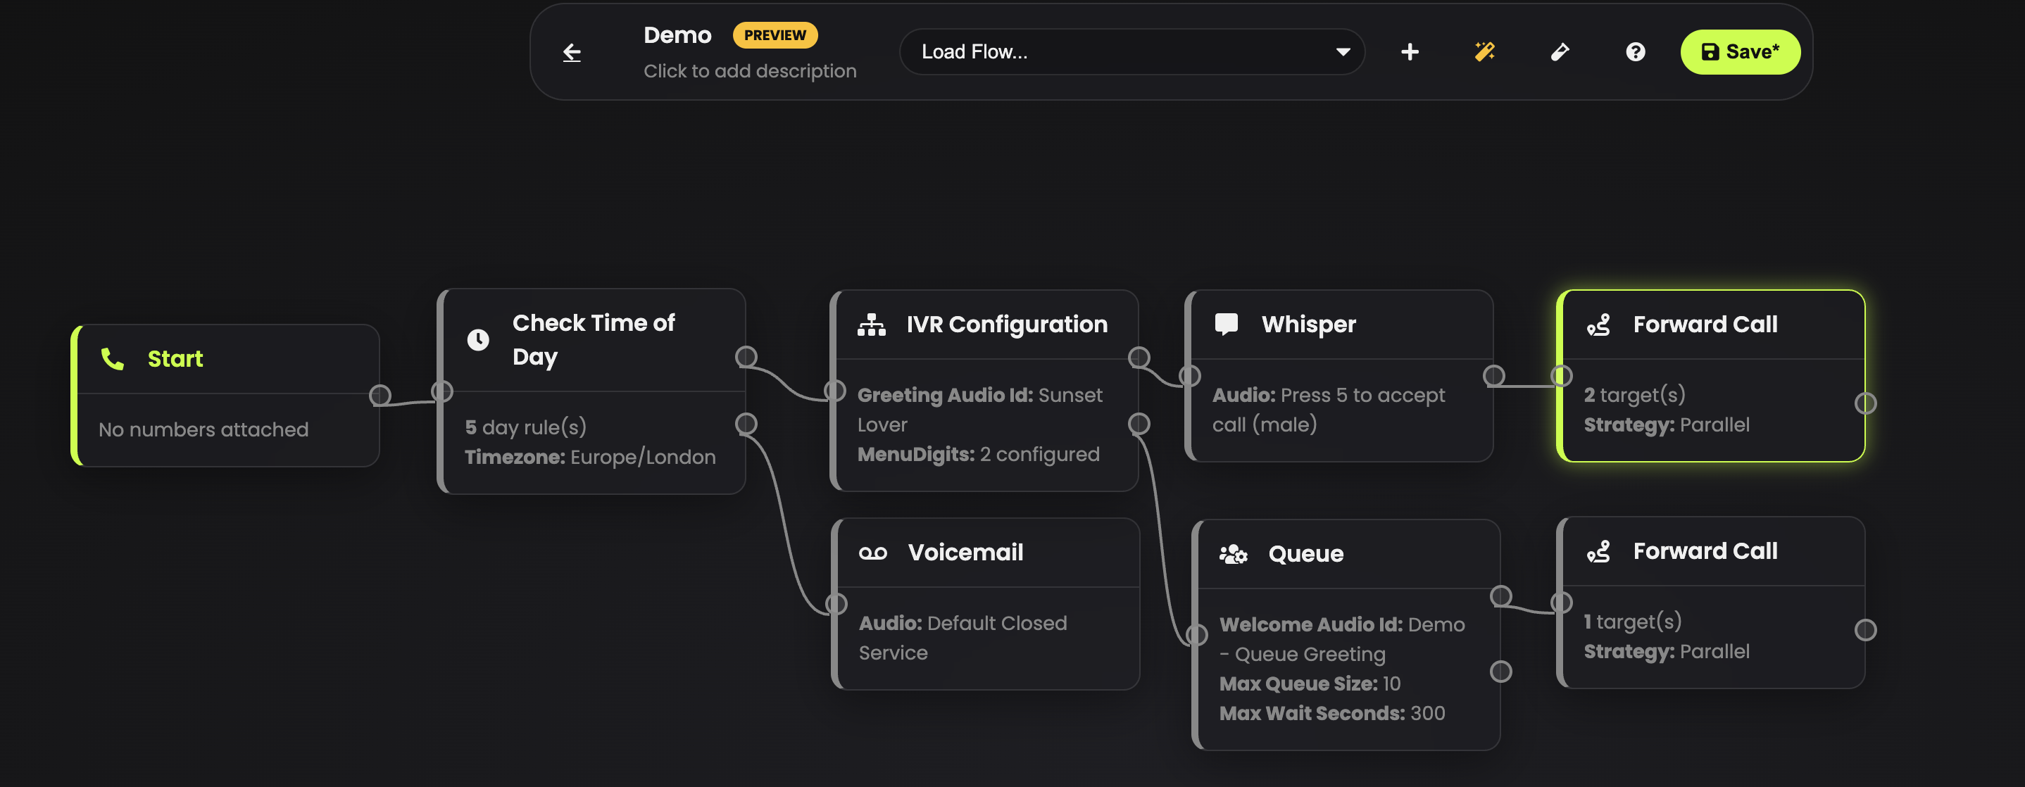Viewport: 2025px width, 787px height.
Task: Click '2 target(s)' text
Action: click(x=1634, y=395)
